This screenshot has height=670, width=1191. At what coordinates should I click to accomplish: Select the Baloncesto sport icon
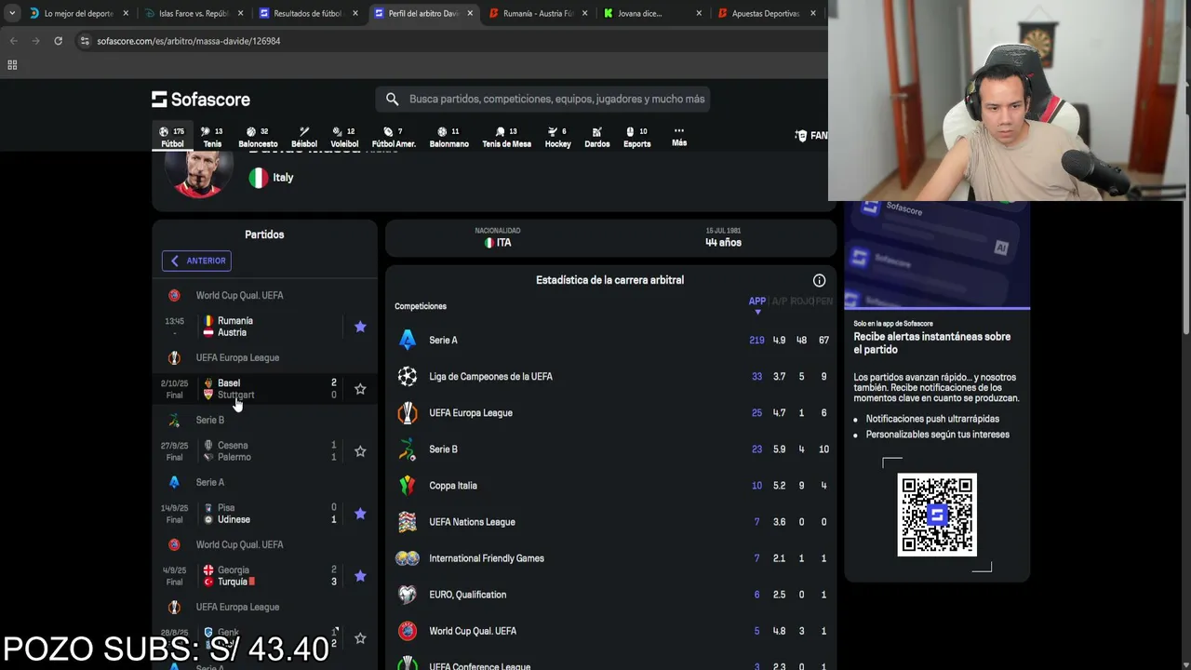pos(258,137)
